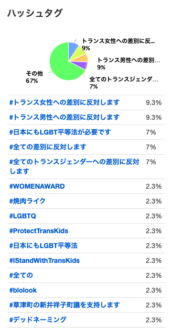The width and height of the screenshot is (172, 328).
Task: Click the #WOMENAWARD hashtag
Action: [37, 186]
